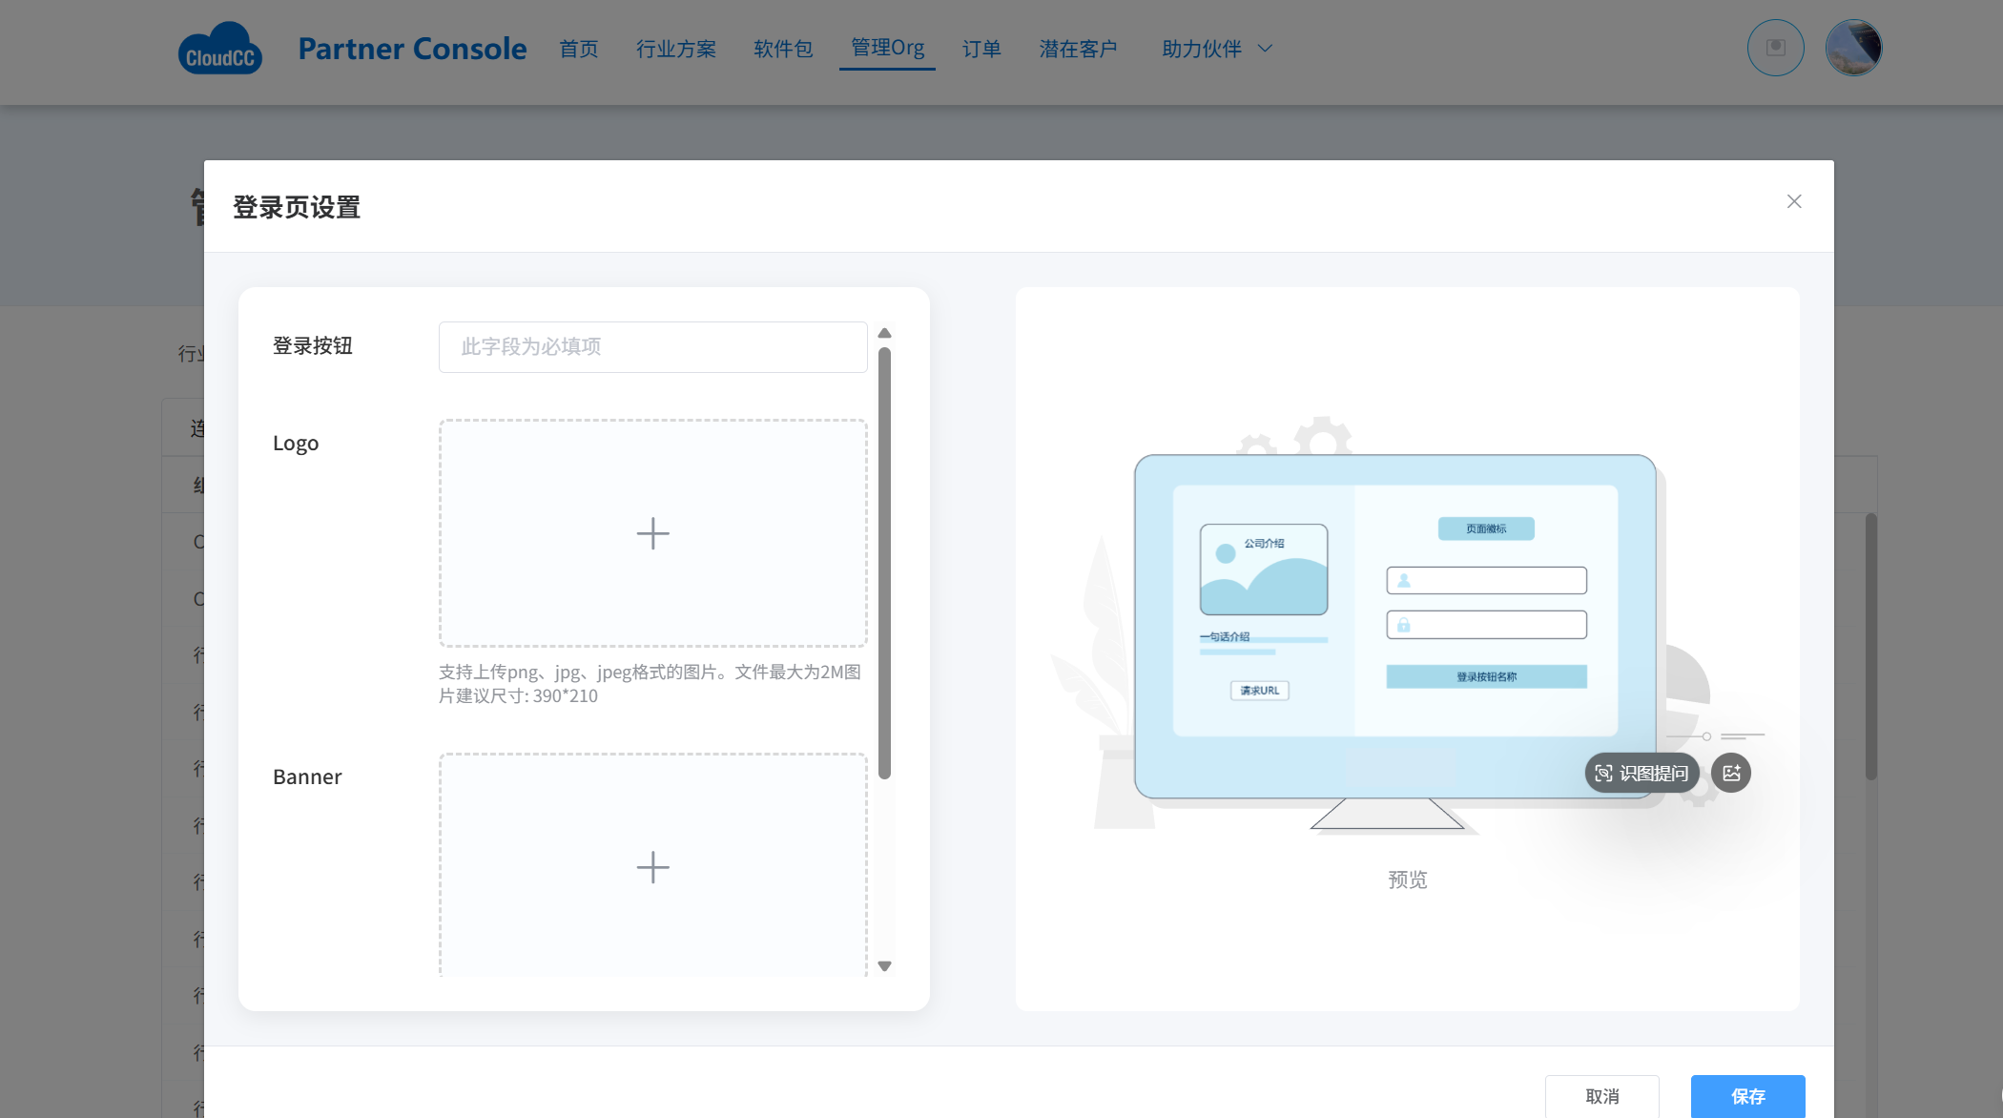Open the 订单 menu item

pos(981,49)
